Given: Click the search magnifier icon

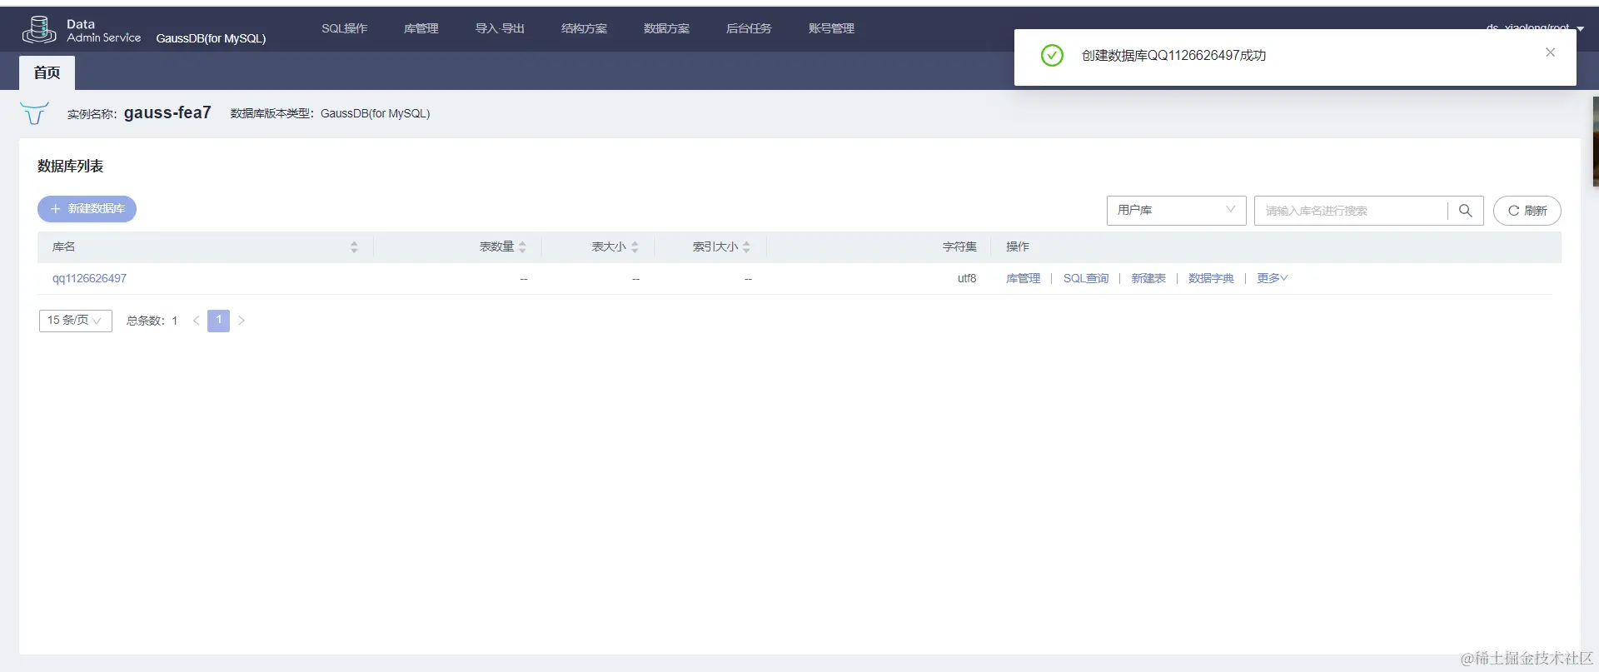Looking at the screenshot, I should click(x=1466, y=211).
